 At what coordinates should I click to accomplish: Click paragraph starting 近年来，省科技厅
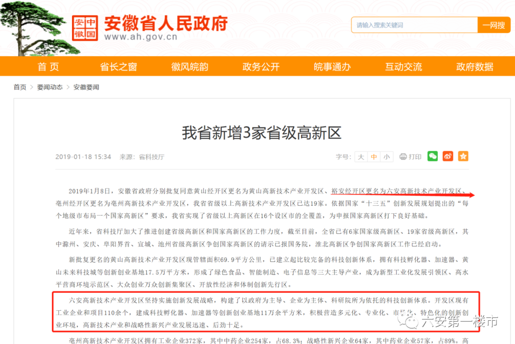(x=262, y=238)
